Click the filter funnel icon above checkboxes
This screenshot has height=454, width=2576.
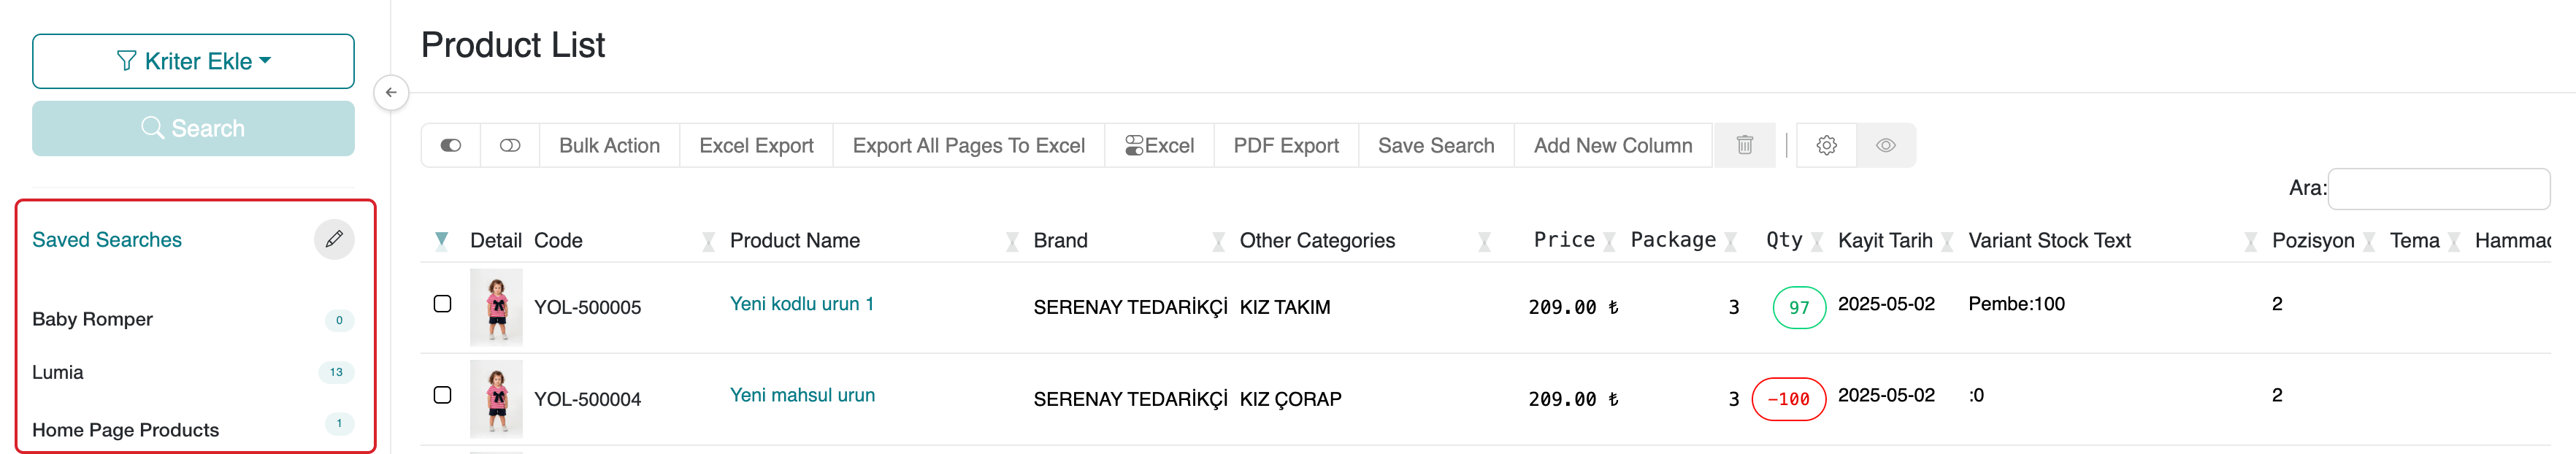441,240
